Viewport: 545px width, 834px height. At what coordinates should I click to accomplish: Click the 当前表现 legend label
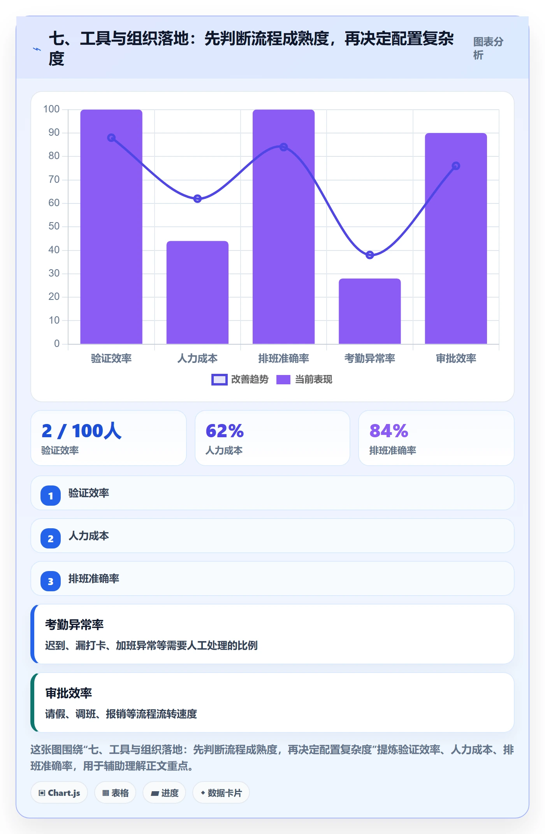click(313, 380)
